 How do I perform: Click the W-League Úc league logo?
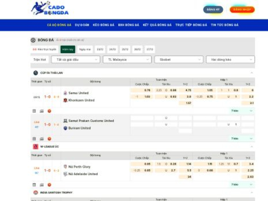tap(35, 147)
